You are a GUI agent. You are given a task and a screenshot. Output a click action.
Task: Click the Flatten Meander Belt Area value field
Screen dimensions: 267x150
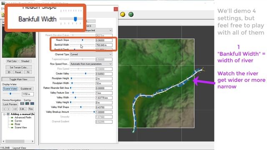pyautogui.click(x=104, y=88)
